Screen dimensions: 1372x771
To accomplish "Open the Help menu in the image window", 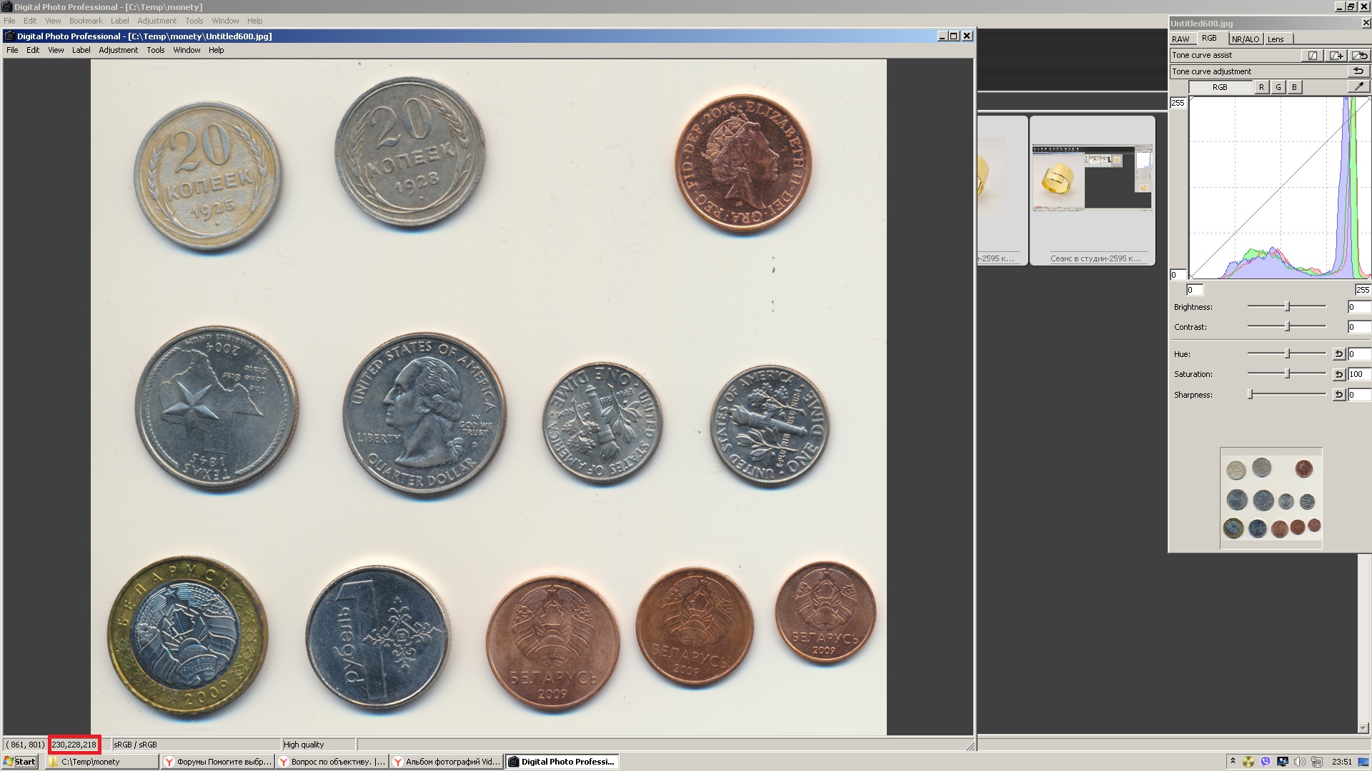I will point(216,50).
